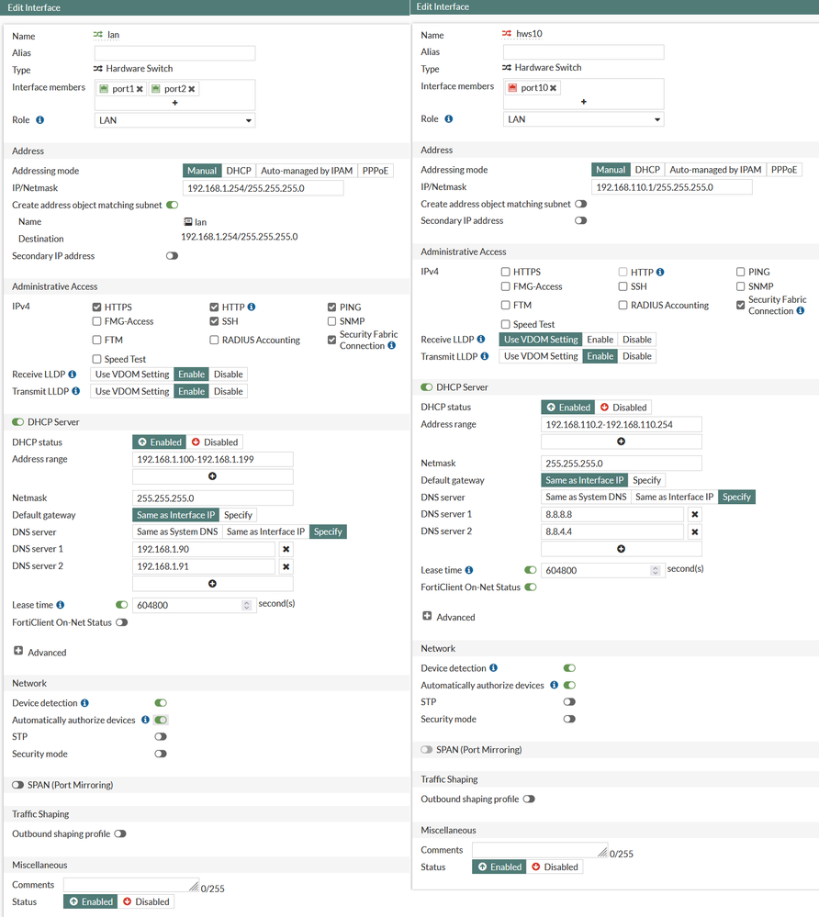Click Device detection info icon in hws10 panel
Image resolution: width=819 pixels, height=917 pixels.
click(x=493, y=668)
